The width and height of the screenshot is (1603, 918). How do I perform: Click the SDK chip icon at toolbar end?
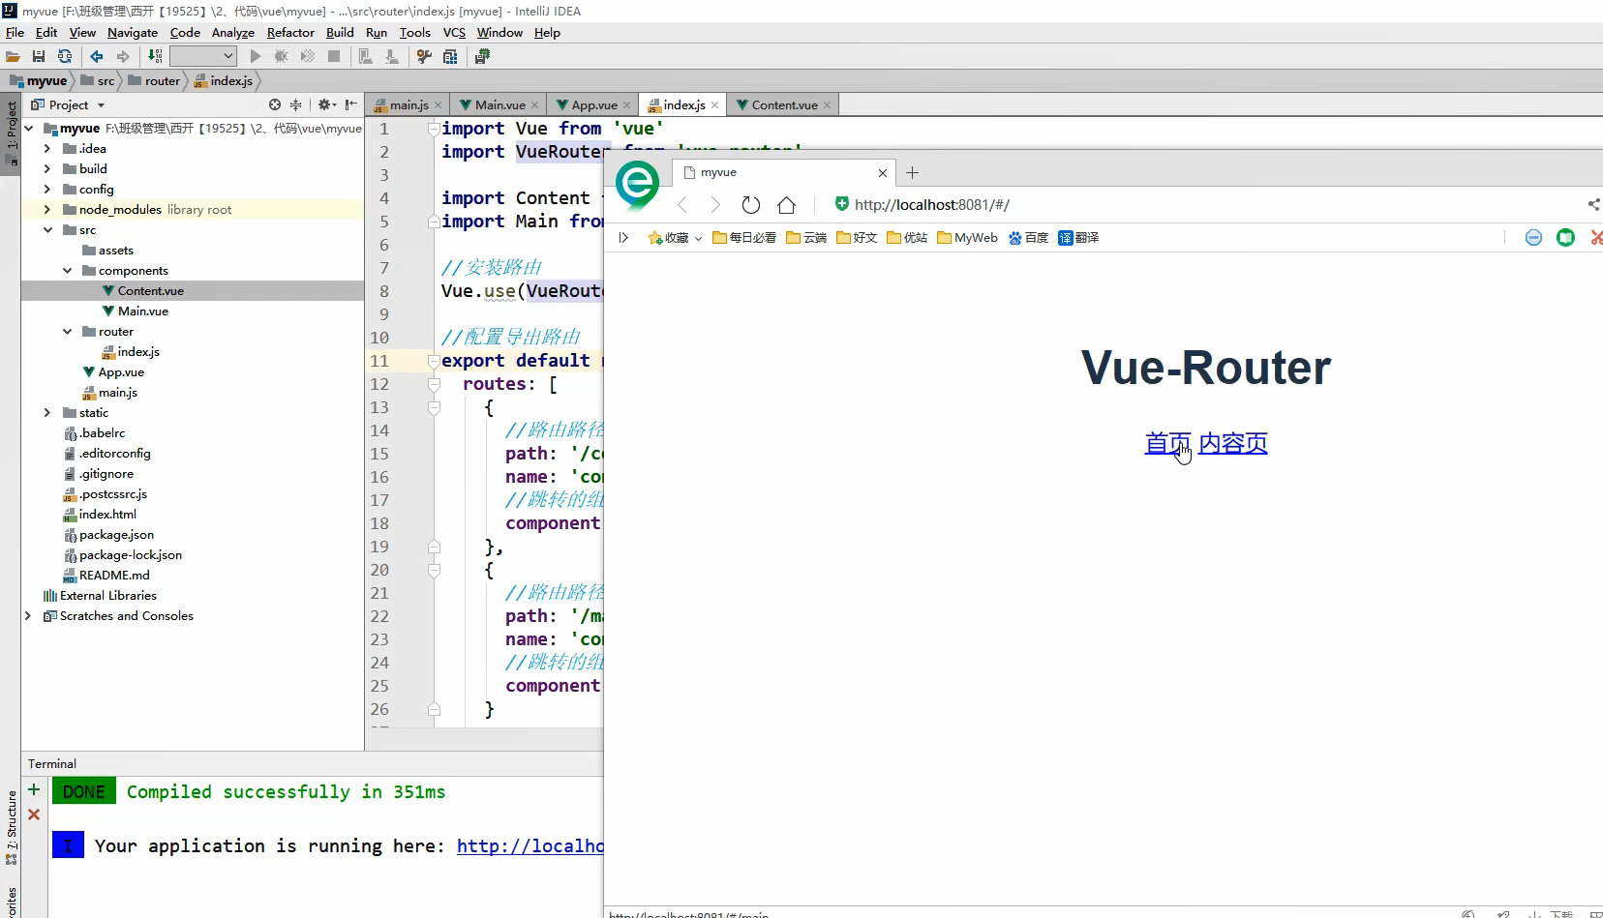482,57
